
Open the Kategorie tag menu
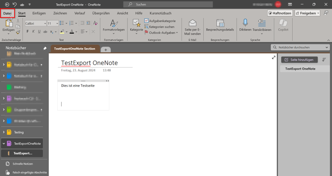pyautogui.click(x=137, y=27)
